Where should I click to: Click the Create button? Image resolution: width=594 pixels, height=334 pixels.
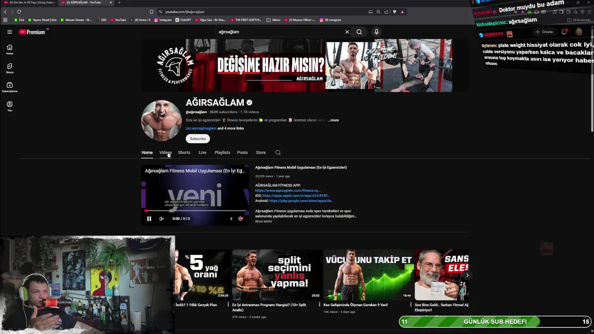tap(544, 32)
